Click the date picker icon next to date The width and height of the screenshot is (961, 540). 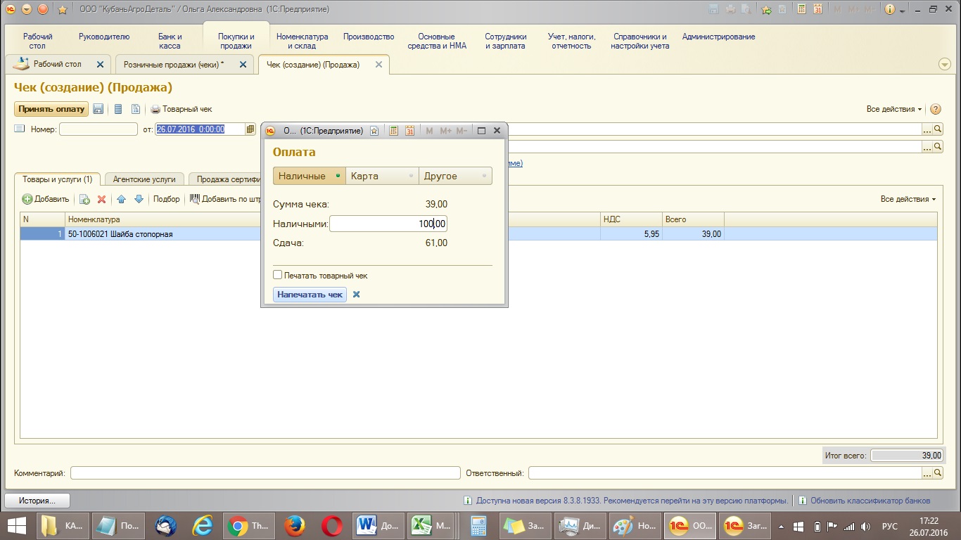point(250,129)
